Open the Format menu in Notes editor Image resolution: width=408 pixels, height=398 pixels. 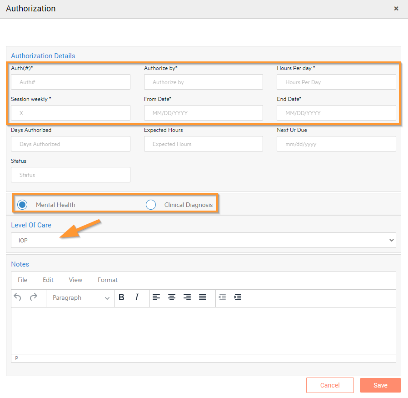pyautogui.click(x=107, y=280)
